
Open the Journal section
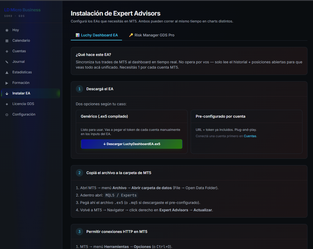31,62
